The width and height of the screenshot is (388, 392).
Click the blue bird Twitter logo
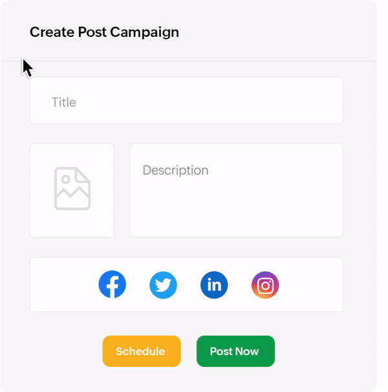163,285
